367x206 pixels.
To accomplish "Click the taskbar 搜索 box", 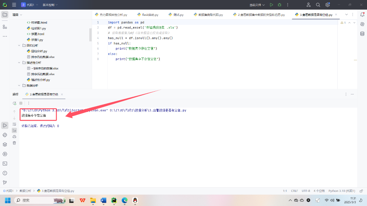I will tap(40, 200).
